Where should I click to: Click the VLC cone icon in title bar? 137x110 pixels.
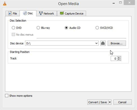[x=5, y=4]
